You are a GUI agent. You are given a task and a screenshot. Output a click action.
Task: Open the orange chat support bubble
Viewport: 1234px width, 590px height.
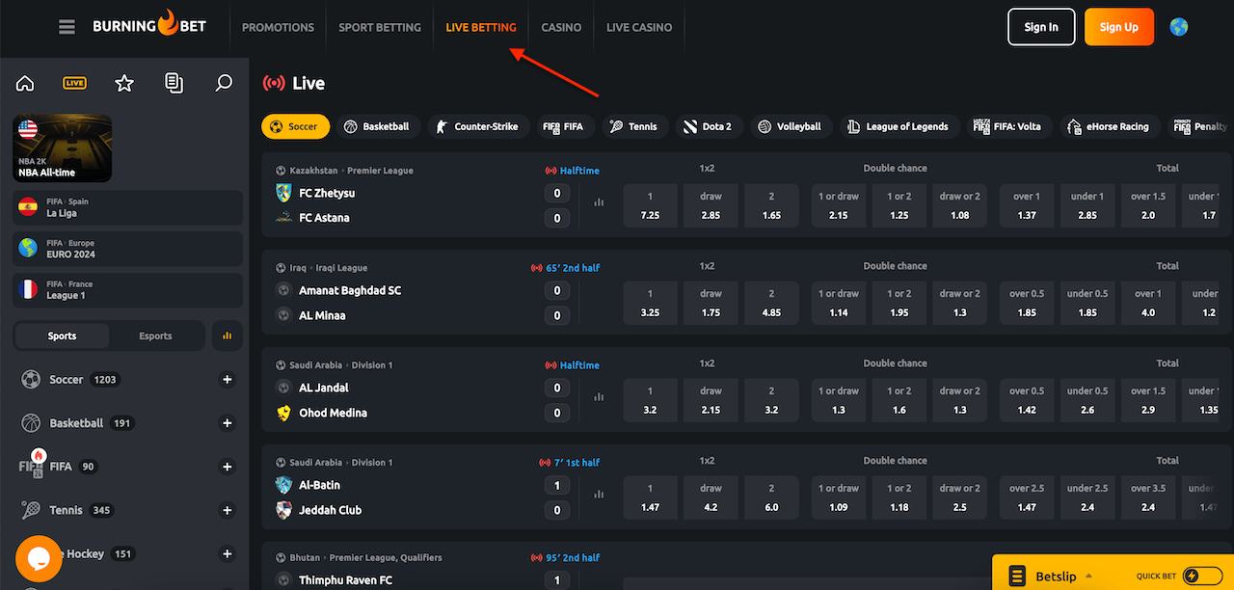click(39, 558)
